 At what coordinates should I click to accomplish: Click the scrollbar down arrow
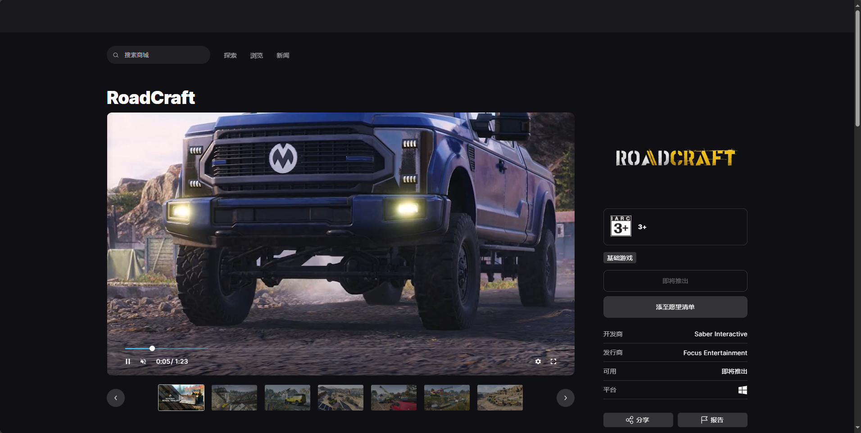[857, 428]
